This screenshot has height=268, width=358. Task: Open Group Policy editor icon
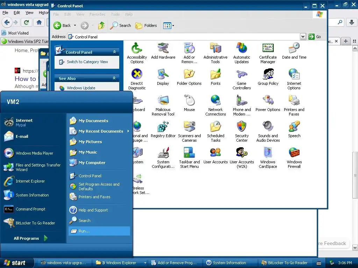click(x=268, y=77)
